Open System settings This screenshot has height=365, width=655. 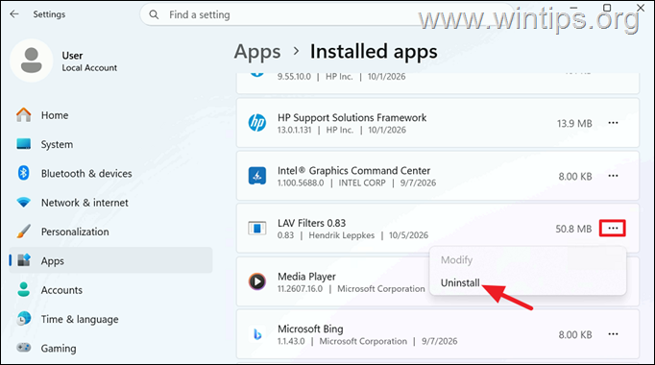click(110, 144)
